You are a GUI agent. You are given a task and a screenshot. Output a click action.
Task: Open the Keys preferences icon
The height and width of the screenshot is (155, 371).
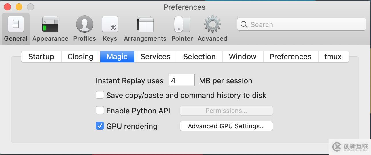coord(110,24)
